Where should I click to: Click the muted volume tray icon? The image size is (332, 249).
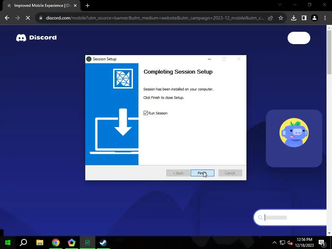(x=290, y=243)
